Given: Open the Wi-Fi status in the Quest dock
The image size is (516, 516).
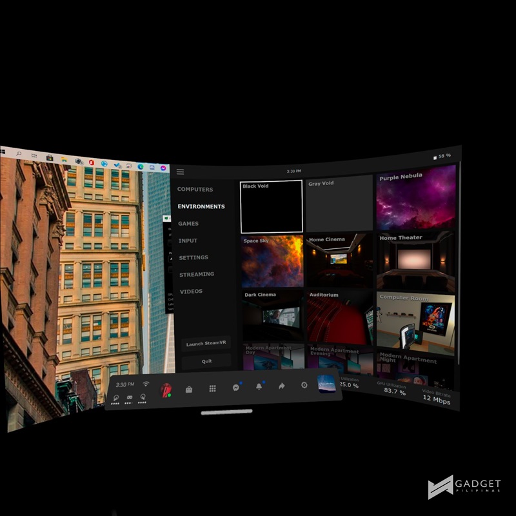Looking at the screenshot, I should pyautogui.click(x=146, y=384).
